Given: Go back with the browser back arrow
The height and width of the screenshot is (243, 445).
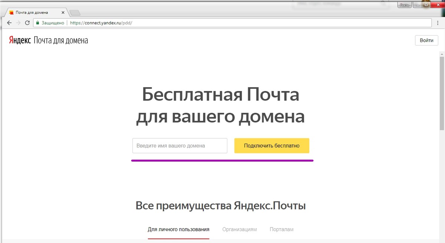Looking at the screenshot, I should [9, 23].
